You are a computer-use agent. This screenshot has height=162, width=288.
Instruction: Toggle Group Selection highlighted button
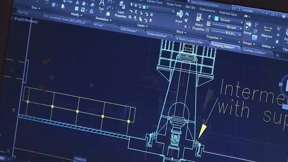pos(255,37)
